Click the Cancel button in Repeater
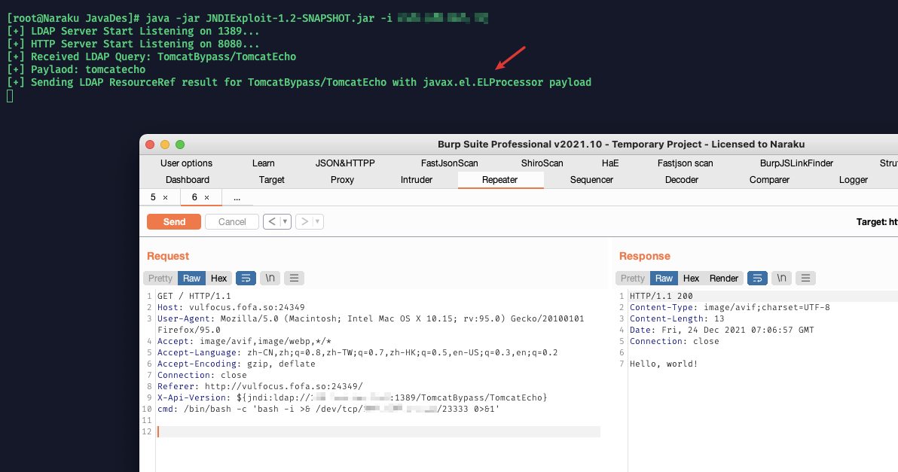The width and height of the screenshot is (898, 472). click(232, 222)
